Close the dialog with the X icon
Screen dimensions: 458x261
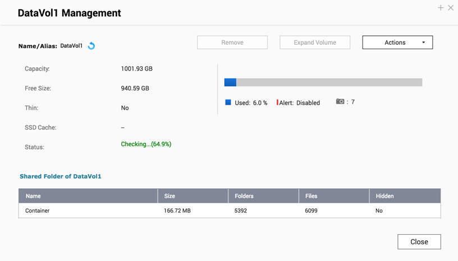click(451, 8)
